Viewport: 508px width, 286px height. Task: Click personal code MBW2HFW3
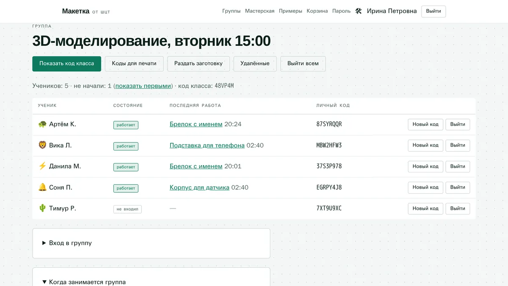click(x=329, y=145)
